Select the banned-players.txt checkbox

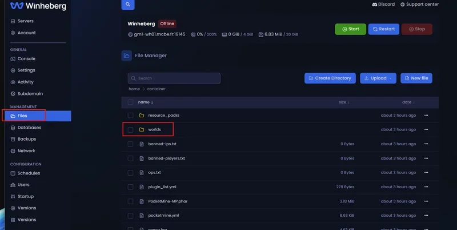coord(131,158)
